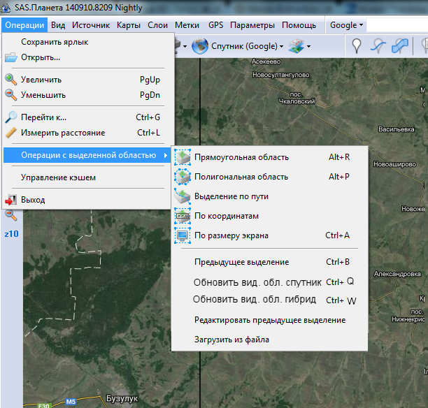This screenshot has height=408, width=428.
Task: Click the Открыть folder icon
Action: click(11, 57)
